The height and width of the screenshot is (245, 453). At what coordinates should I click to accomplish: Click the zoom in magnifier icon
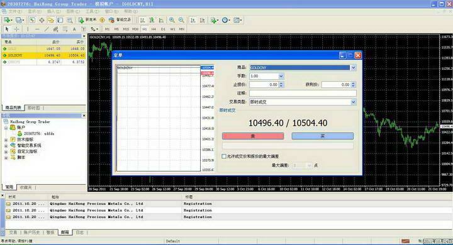pos(172,20)
